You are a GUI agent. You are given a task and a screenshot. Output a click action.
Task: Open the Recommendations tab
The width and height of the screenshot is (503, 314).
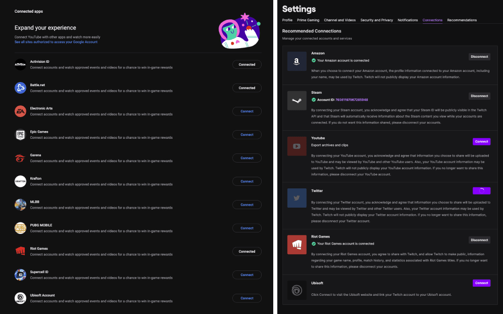click(462, 20)
